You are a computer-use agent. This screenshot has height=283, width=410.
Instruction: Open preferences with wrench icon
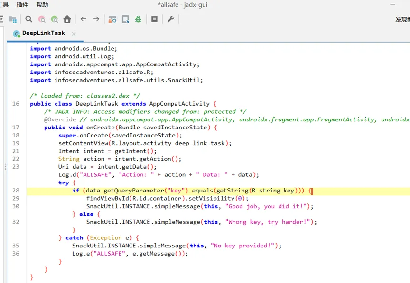[171, 19]
